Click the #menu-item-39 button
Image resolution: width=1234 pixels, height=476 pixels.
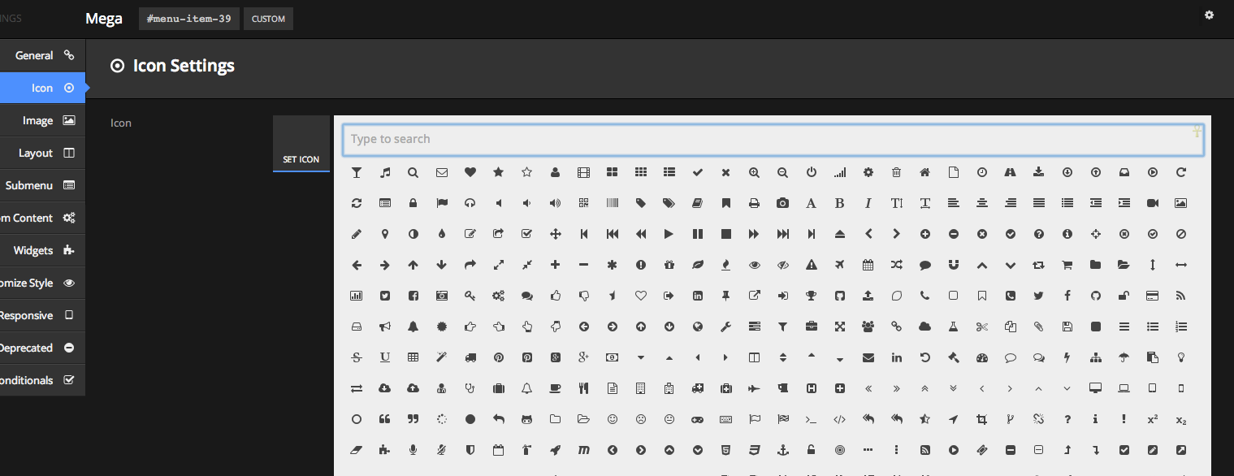pyautogui.click(x=188, y=18)
